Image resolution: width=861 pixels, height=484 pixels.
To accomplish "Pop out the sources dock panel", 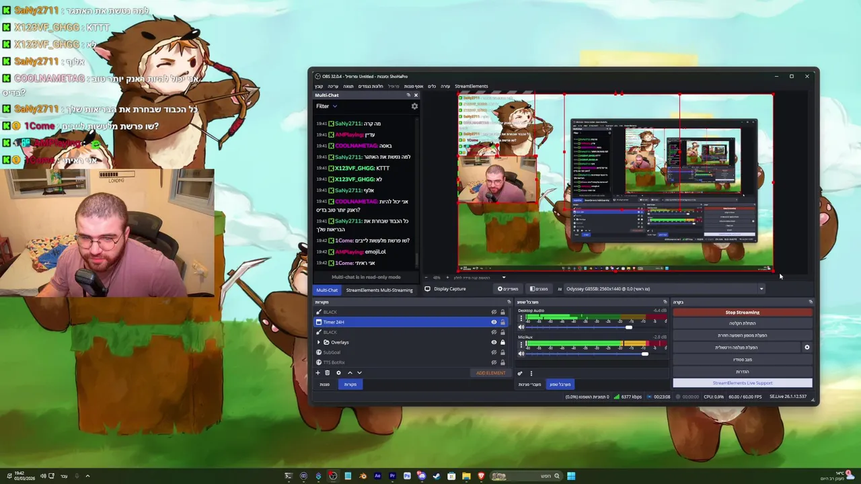I will (x=509, y=302).
